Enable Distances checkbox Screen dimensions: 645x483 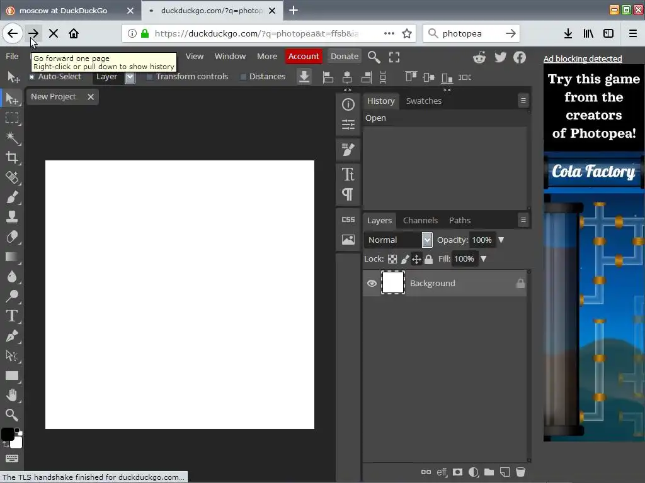243,77
